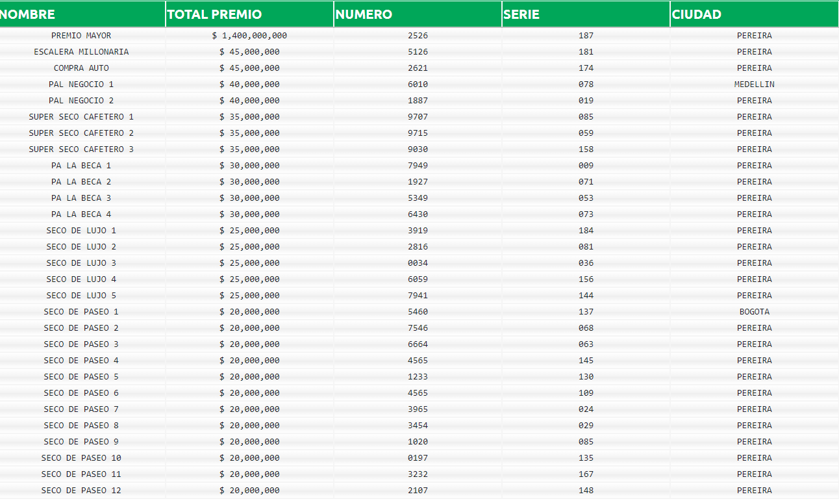Screen dimensions: 839x501
Task: Select the NUMERO column header
Action: pyautogui.click(x=364, y=14)
